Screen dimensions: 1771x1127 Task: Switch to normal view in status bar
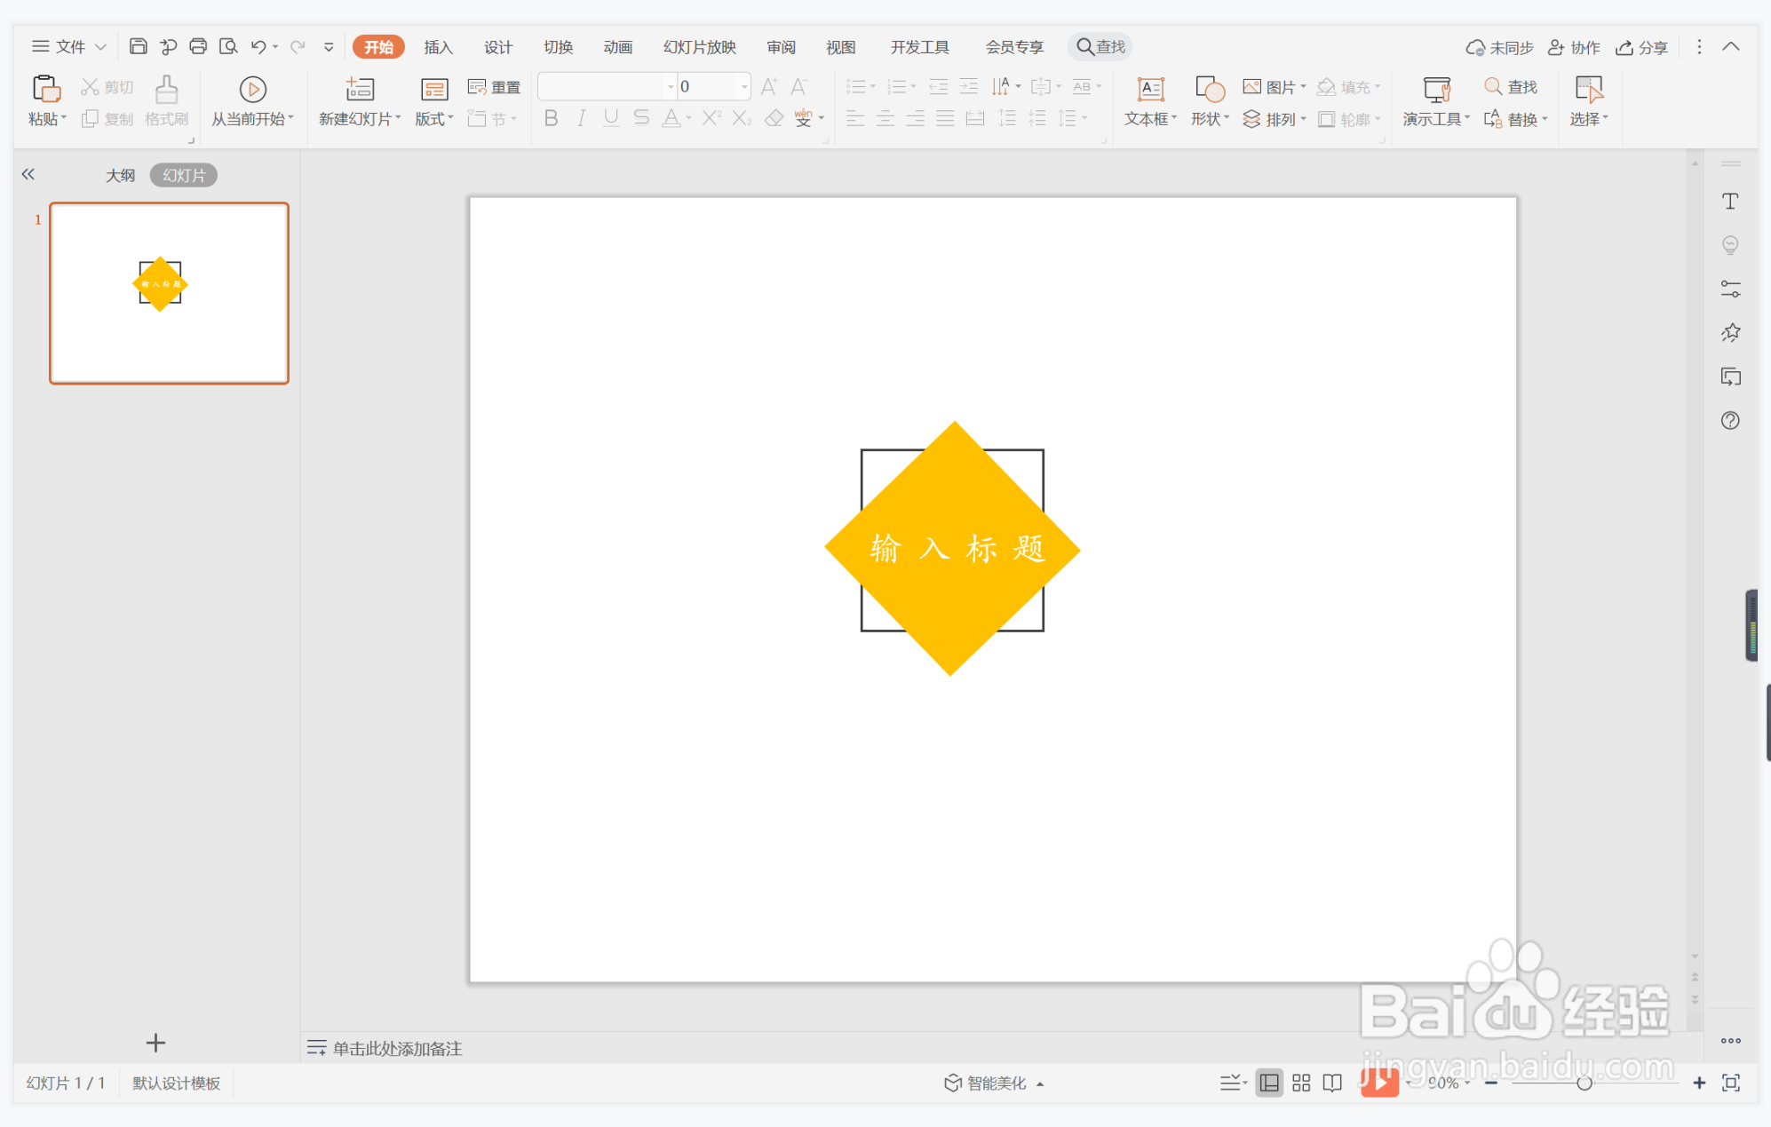(x=1269, y=1083)
